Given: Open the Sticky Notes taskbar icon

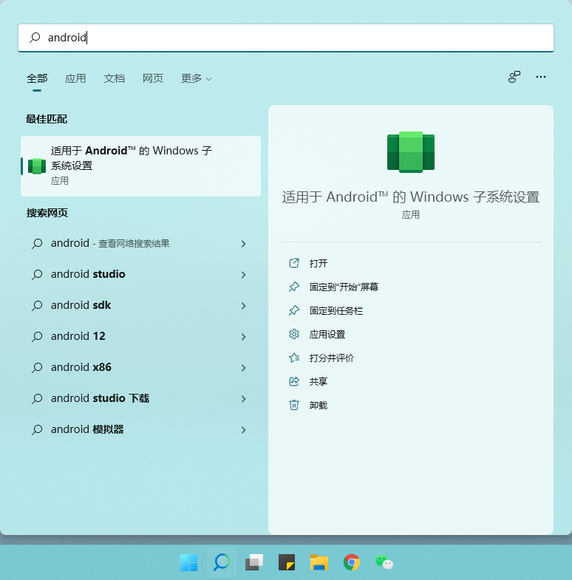Looking at the screenshot, I should [287, 562].
